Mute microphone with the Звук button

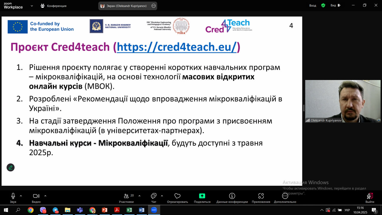tap(13, 198)
